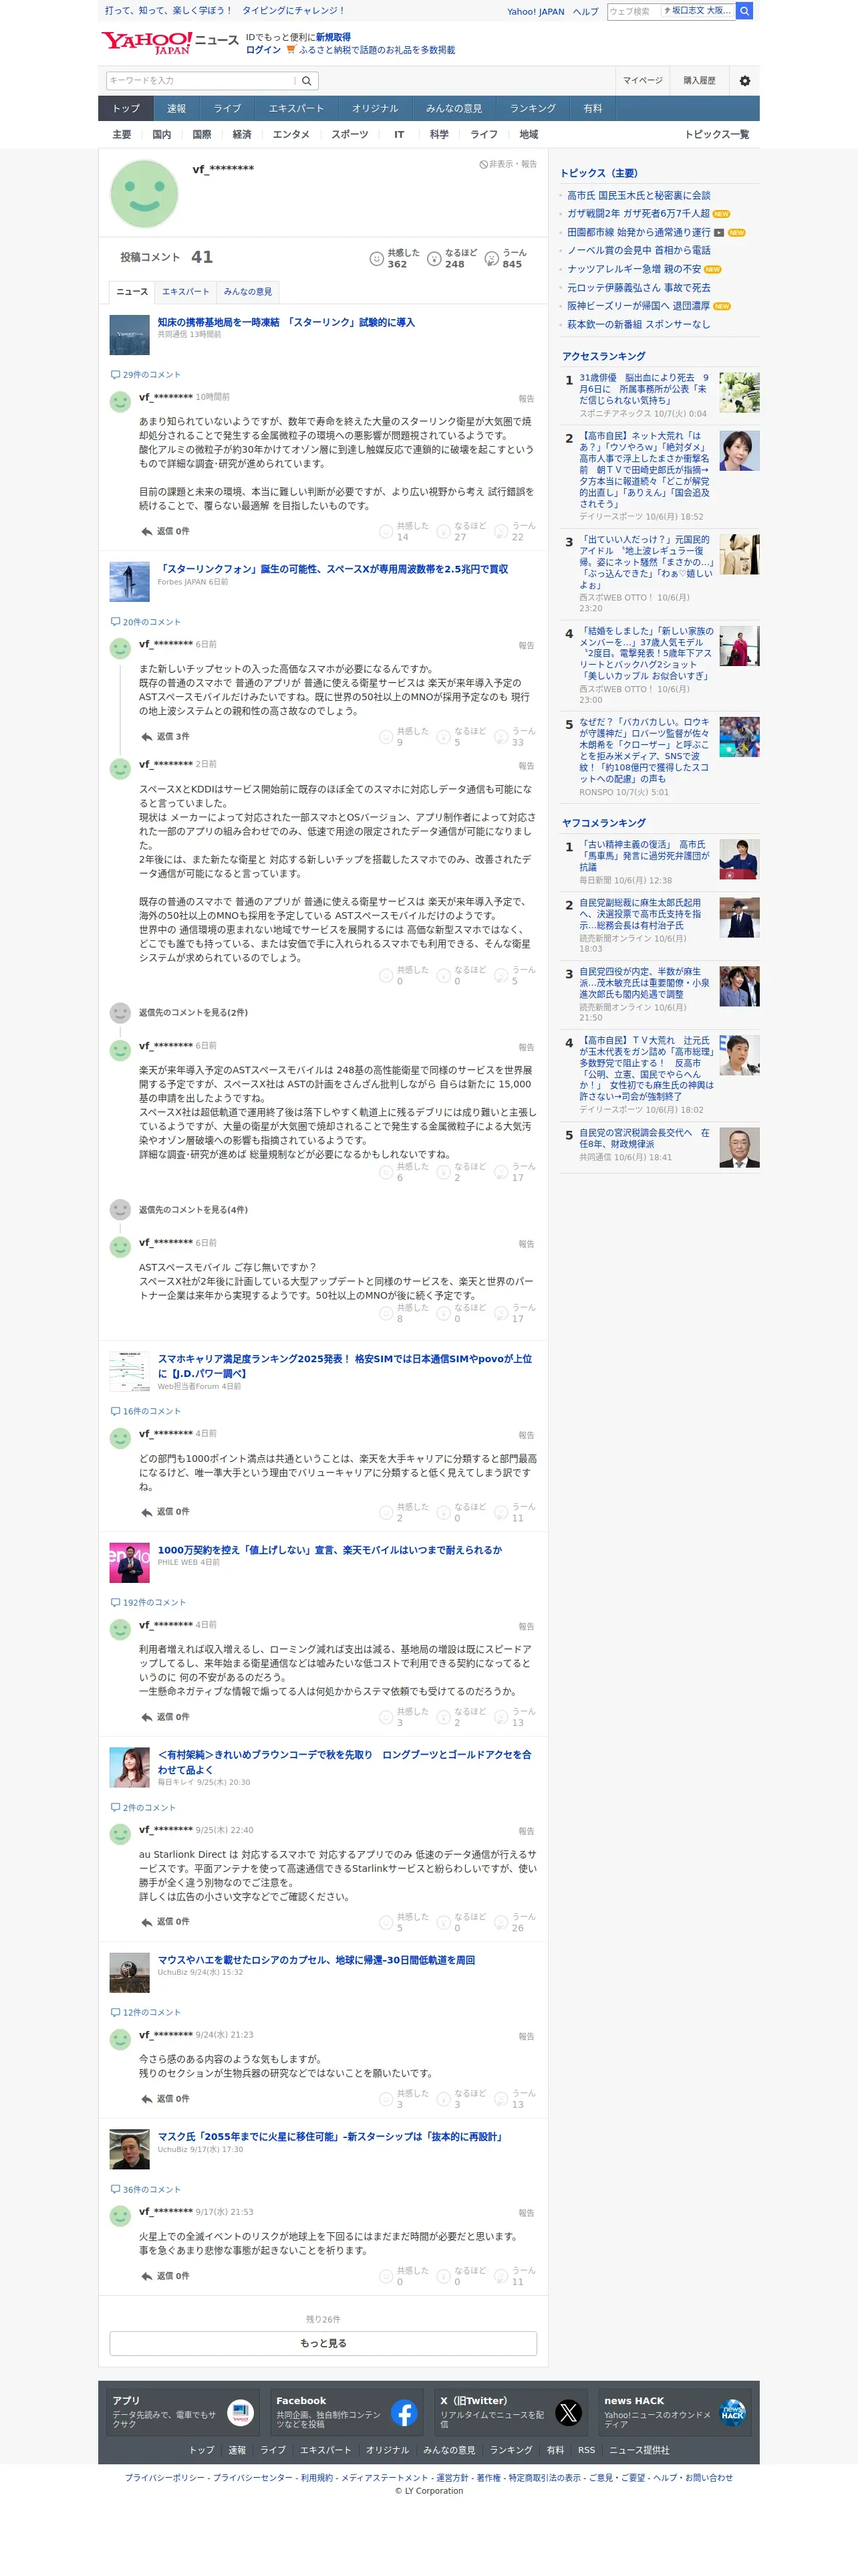Click the video icon next to 田園都市線 topic

point(718,233)
